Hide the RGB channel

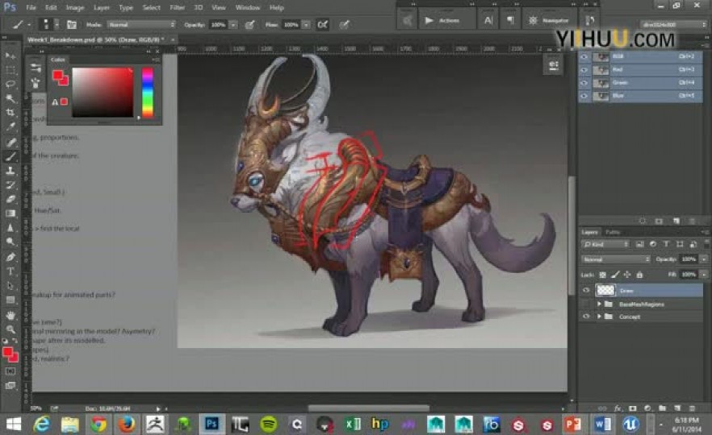tap(584, 56)
